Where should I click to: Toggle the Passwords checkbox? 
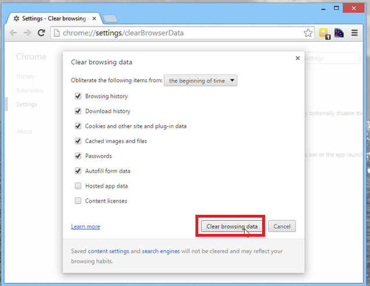(x=78, y=156)
